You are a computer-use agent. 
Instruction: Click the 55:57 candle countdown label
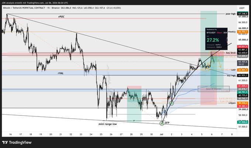pyautogui.click(x=241, y=64)
